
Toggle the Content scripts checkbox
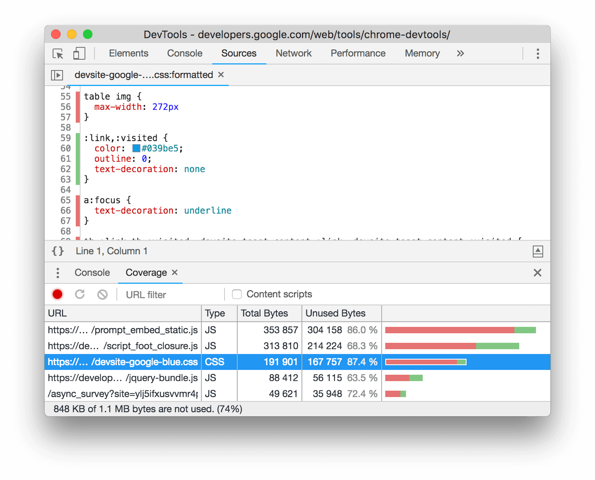236,294
